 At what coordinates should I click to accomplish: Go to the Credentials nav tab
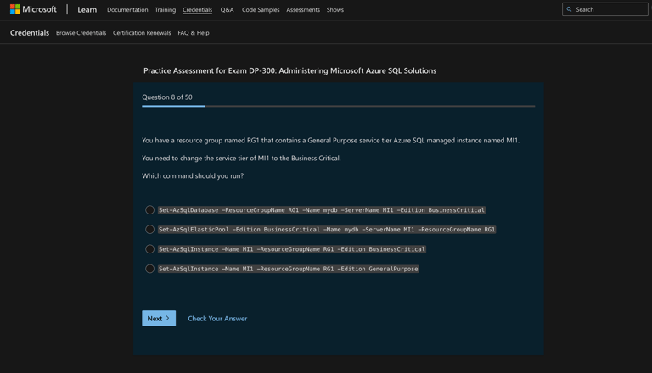[x=198, y=10]
